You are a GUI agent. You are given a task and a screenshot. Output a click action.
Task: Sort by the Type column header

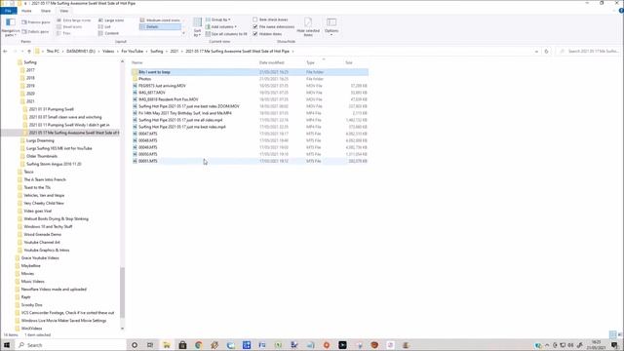point(310,62)
